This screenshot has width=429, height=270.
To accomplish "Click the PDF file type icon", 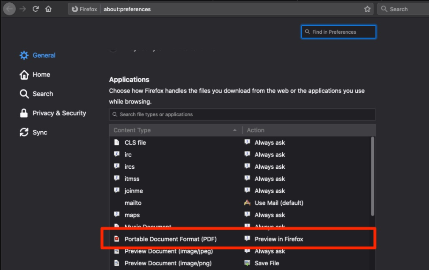I will [117, 239].
